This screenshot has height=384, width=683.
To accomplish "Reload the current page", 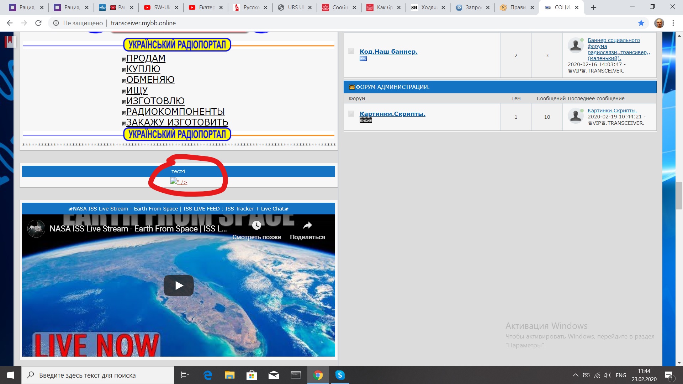I will point(38,23).
